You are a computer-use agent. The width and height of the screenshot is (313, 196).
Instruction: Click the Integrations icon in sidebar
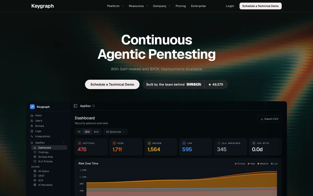32,136
